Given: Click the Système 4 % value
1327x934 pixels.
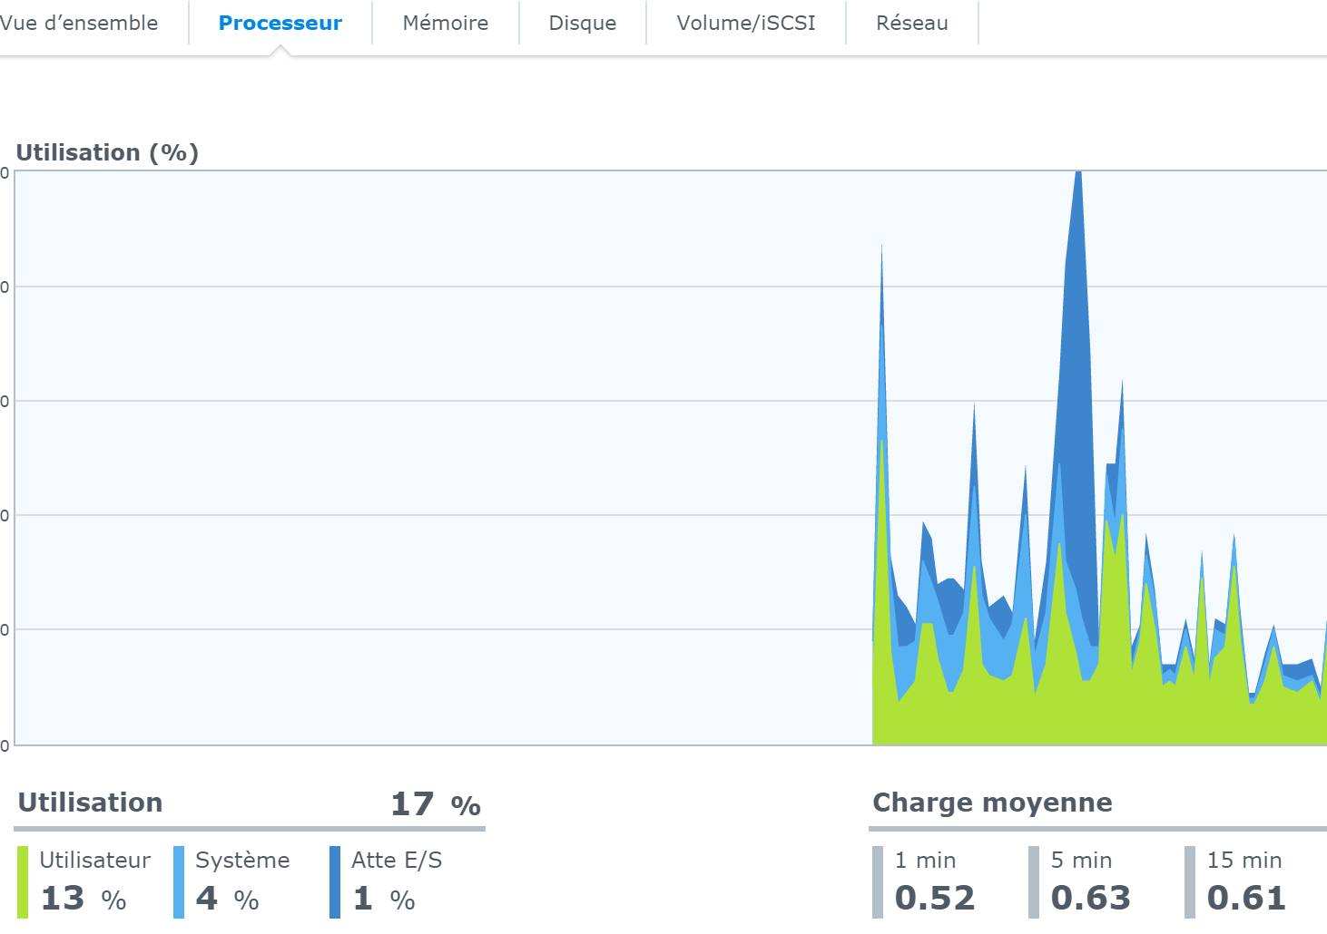Looking at the screenshot, I should [228, 899].
